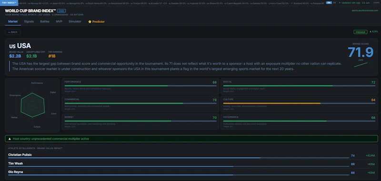Select the Tim Weah athlete row
The image size is (381, 181).
tap(191, 164)
